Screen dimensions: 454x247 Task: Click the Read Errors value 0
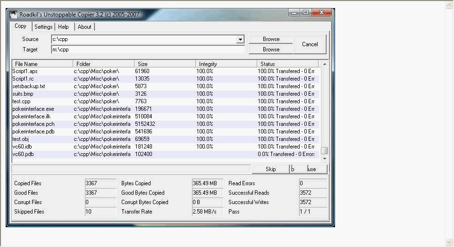313,183
